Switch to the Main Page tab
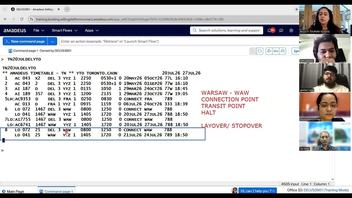 click(x=13, y=192)
